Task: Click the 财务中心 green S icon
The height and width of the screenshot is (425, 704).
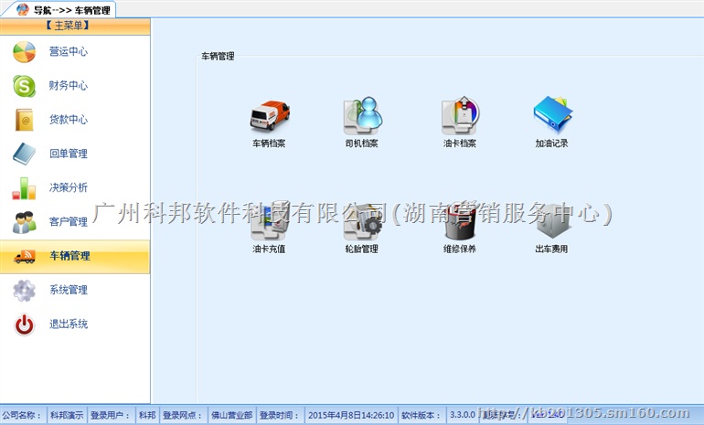Action: coord(25,86)
